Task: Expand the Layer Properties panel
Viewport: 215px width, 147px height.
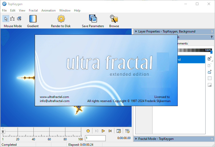Action: pos(136,31)
